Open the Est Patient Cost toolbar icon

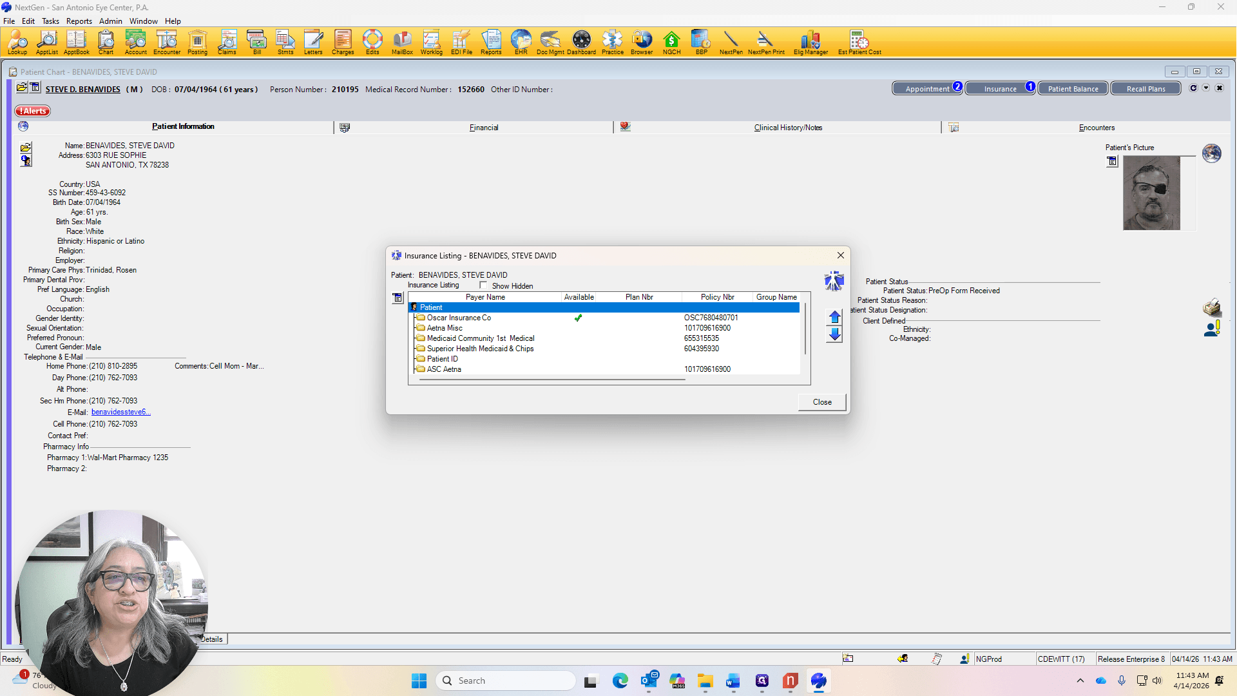point(859,43)
